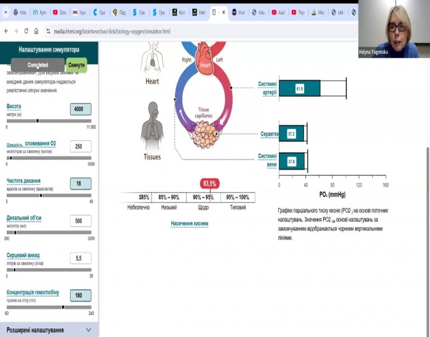Click the Частота дихання slider track
The image size is (430, 337).
click(49, 195)
